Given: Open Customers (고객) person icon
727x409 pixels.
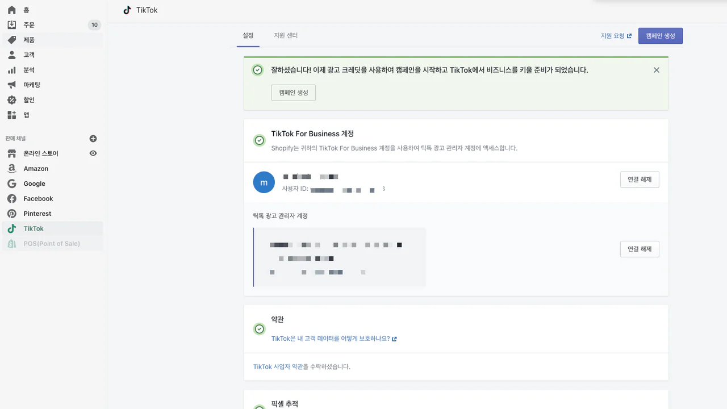Looking at the screenshot, I should click(x=12, y=55).
